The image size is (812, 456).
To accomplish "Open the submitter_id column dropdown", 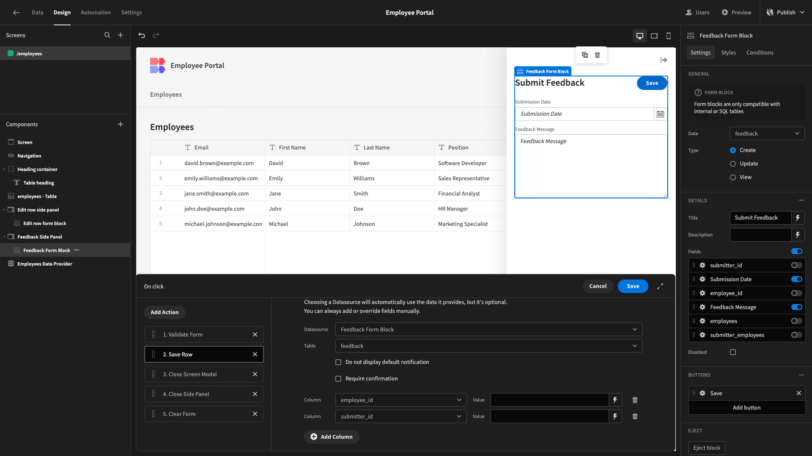I will tap(401, 416).
